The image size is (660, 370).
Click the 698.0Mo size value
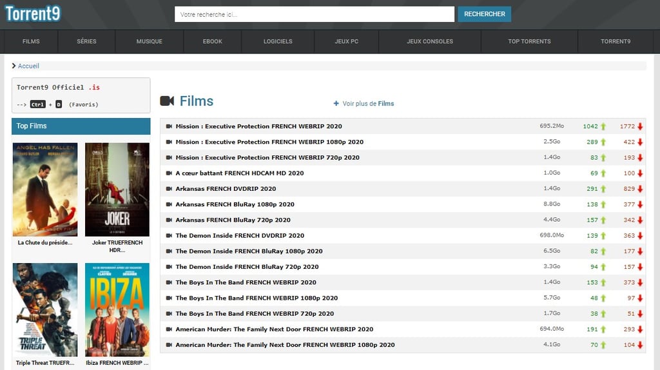click(x=552, y=235)
